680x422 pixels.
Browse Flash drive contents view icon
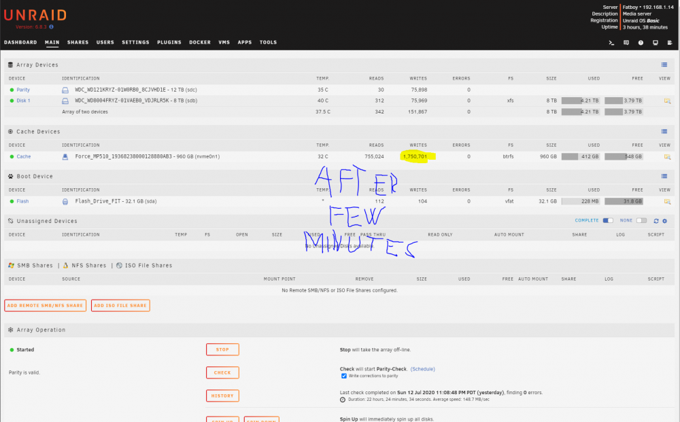pos(667,201)
